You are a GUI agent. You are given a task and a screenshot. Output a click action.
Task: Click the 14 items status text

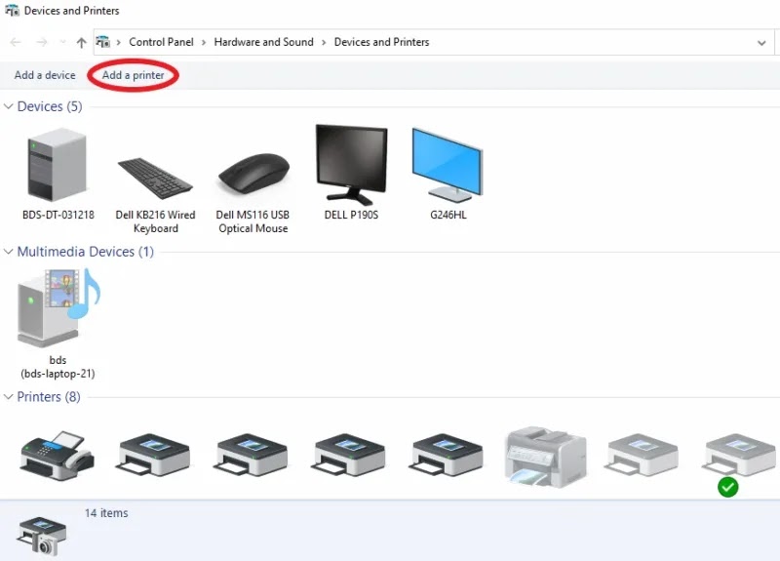click(x=106, y=513)
